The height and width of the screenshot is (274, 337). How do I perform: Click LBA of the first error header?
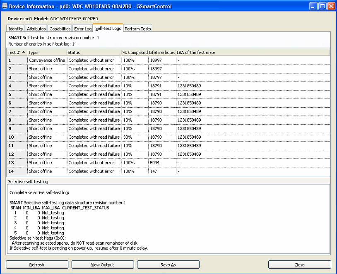[x=253, y=53]
